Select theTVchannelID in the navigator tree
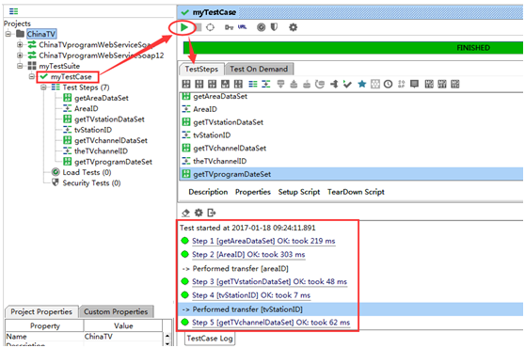This screenshot has height=348, width=525. (x=101, y=151)
